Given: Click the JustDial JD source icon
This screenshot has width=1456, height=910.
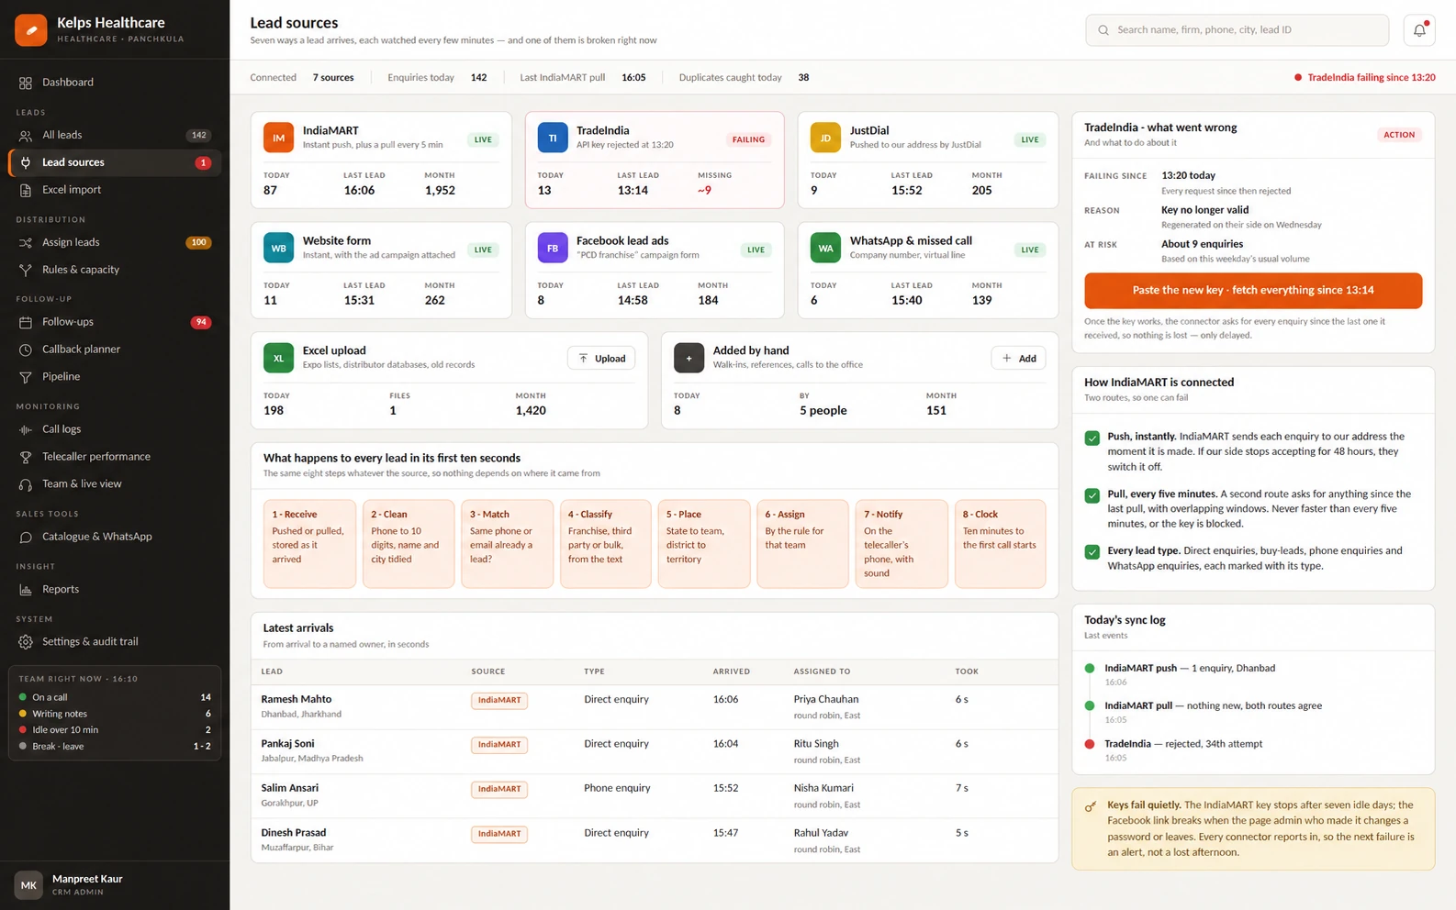Looking at the screenshot, I should [x=825, y=138].
